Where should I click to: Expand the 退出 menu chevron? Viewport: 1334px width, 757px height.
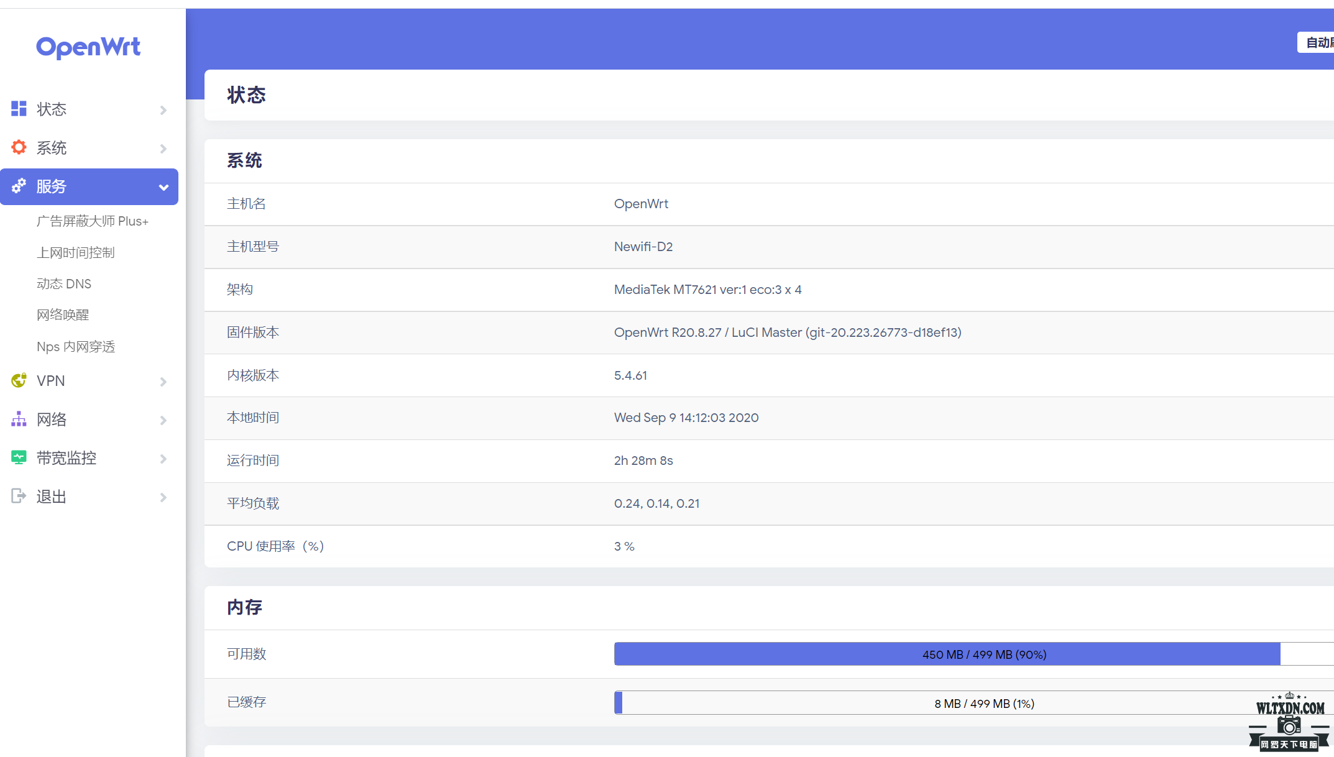pos(163,497)
